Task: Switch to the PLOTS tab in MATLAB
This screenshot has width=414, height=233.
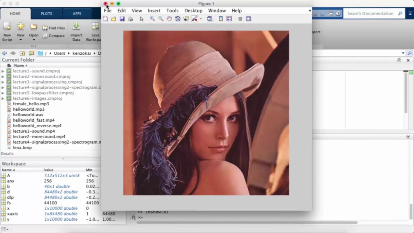Action: pyautogui.click(x=46, y=14)
